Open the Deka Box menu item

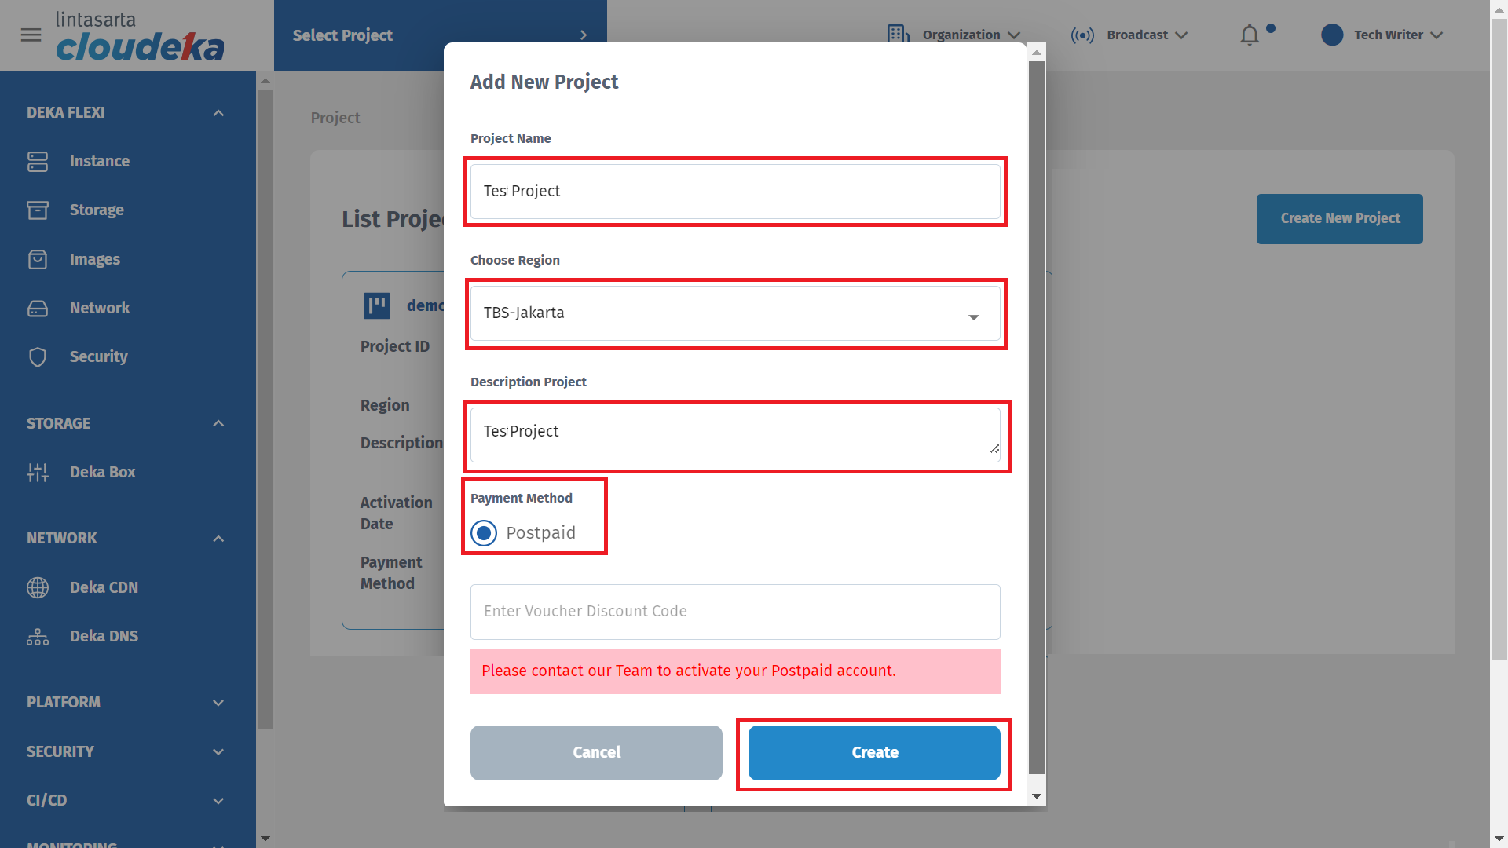point(102,472)
